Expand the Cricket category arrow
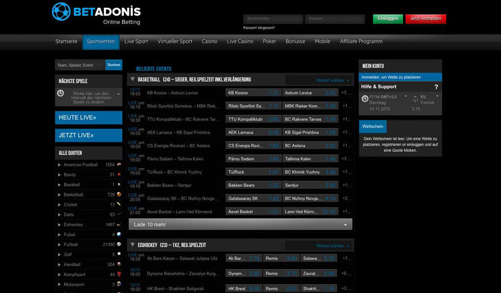This screenshot has height=293, width=501. click(59, 205)
